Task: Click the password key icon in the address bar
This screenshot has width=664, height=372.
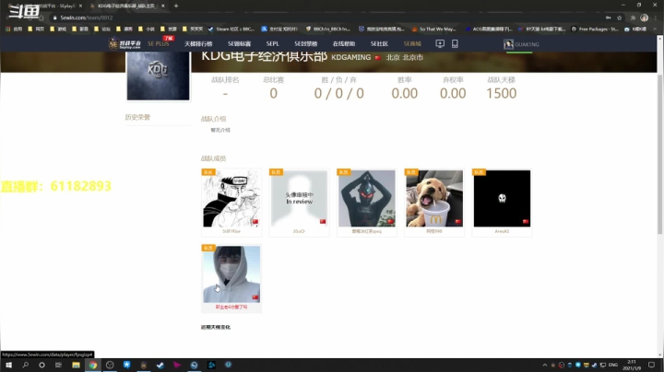Action: pyautogui.click(x=608, y=17)
